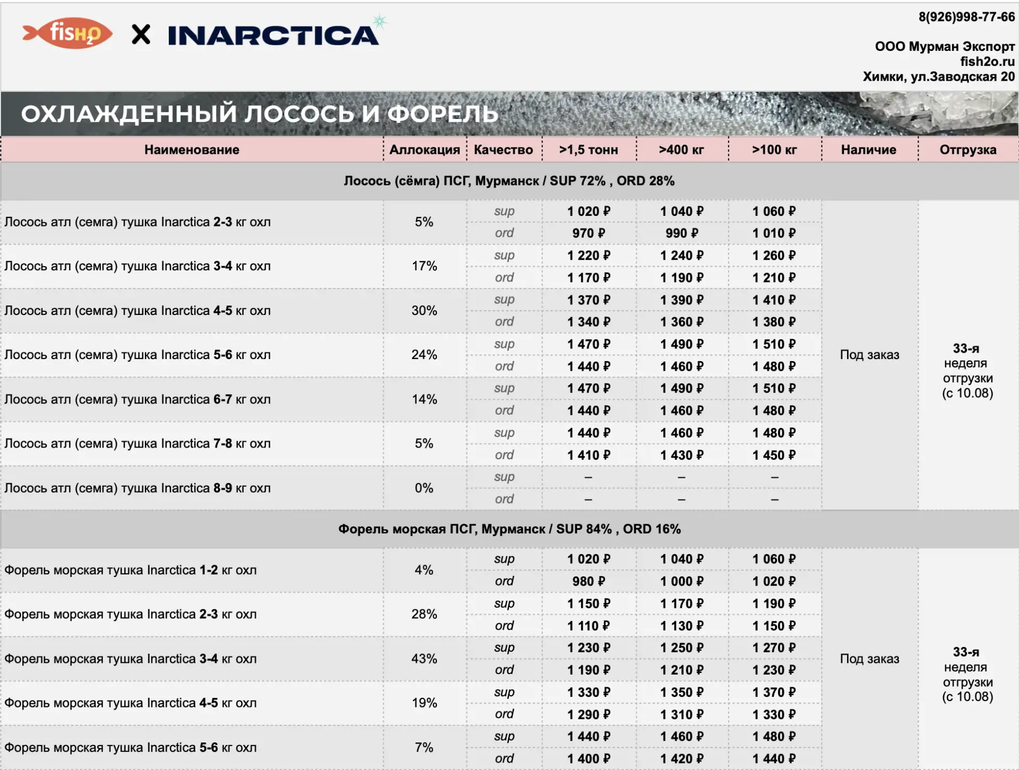
Task: Select row Лосось атл тушка Inarctica 8-9 кг
Action: (192, 488)
